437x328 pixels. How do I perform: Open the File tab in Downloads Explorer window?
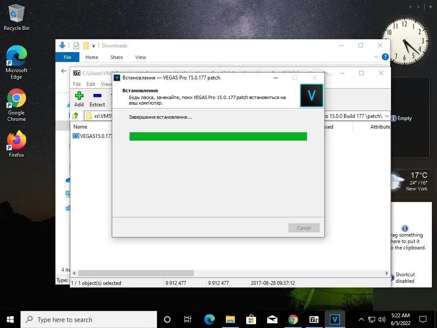[67, 57]
